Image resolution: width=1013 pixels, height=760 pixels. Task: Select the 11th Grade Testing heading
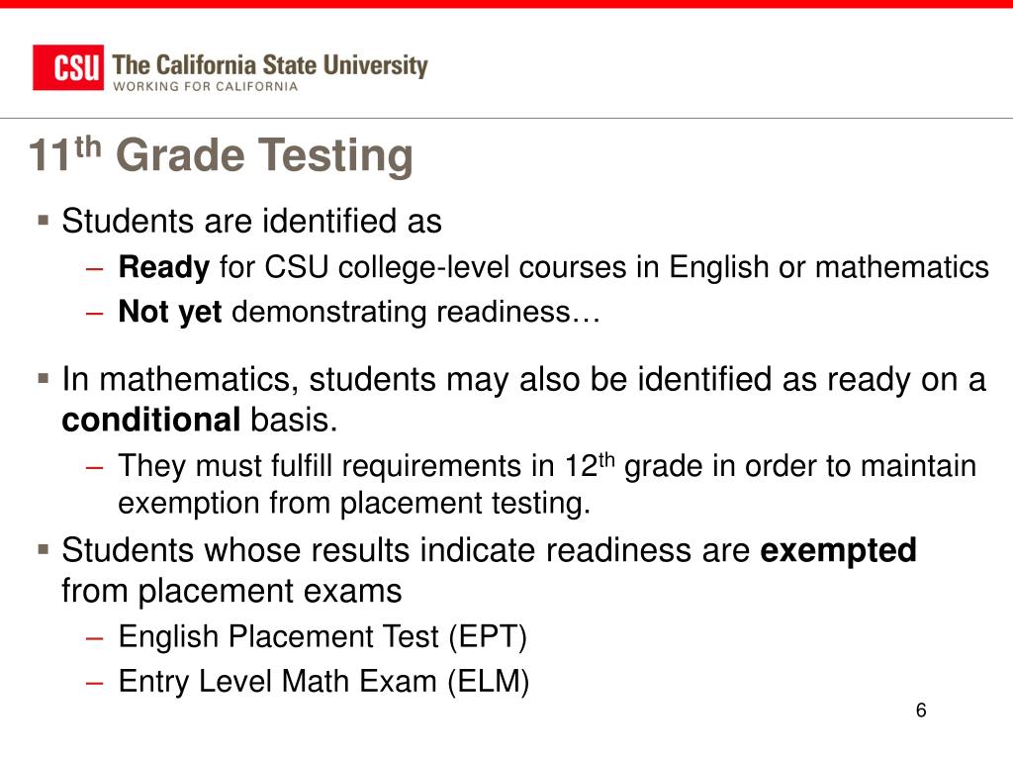click(221, 155)
